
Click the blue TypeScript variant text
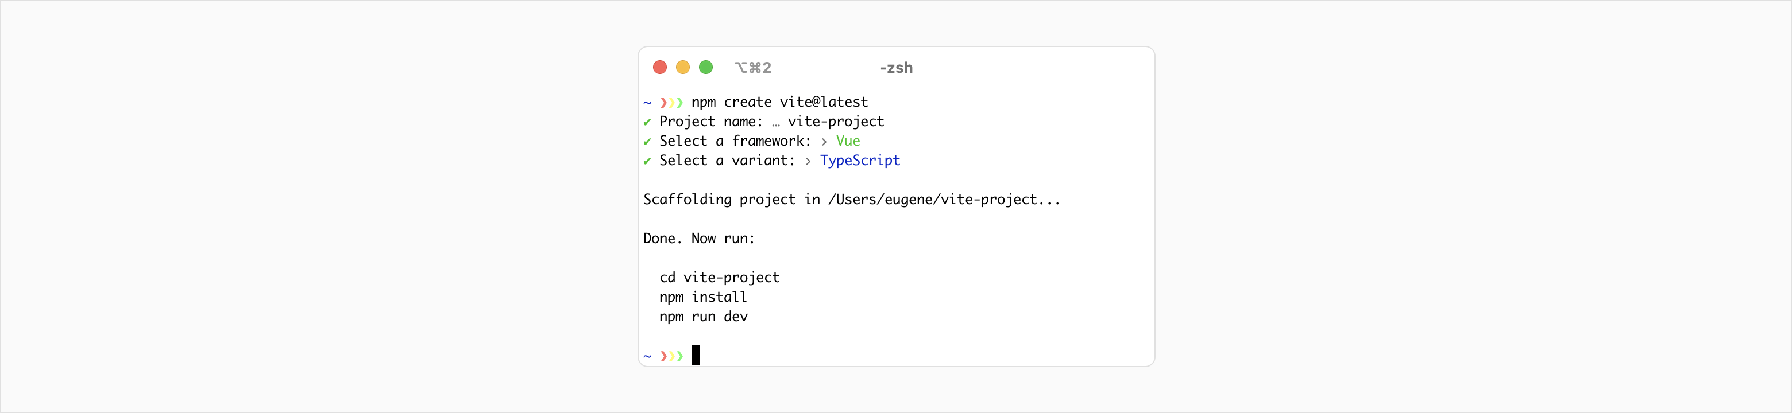(x=860, y=161)
